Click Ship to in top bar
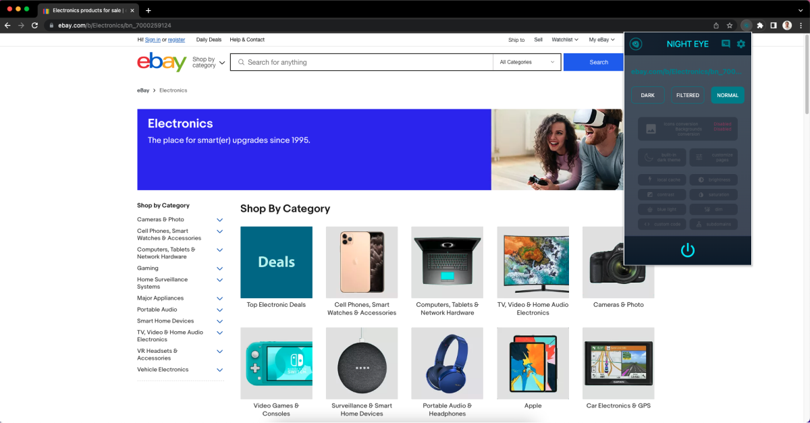Image resolution: width=810 pixels, height=423 pixels. (516, 40)
